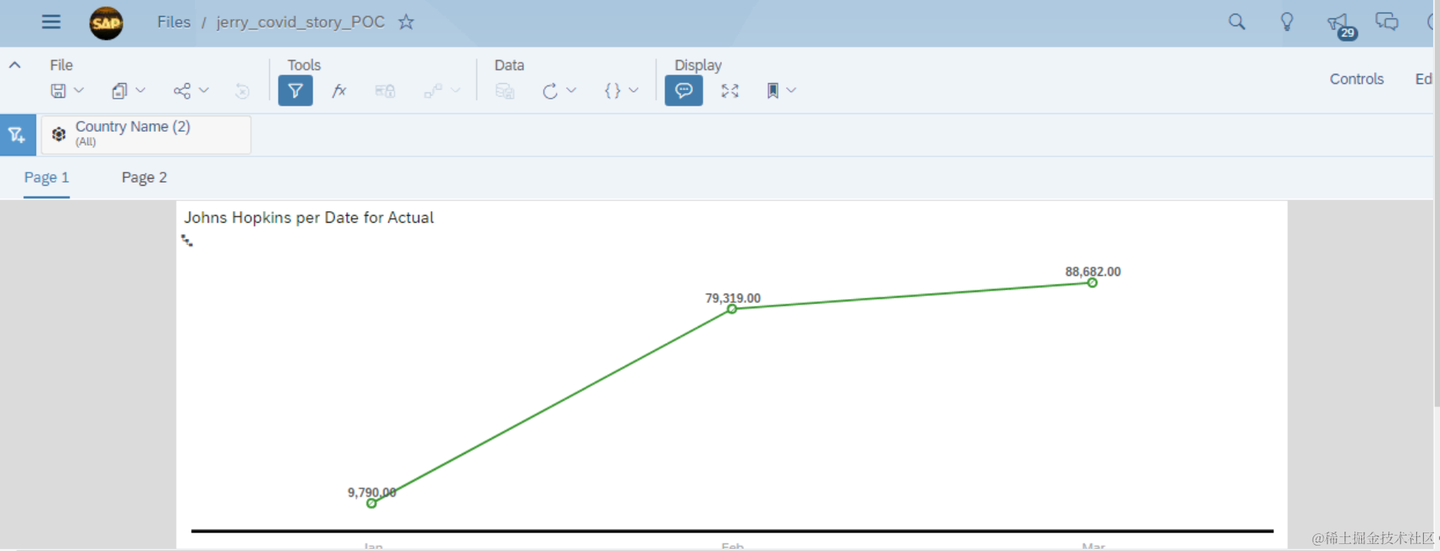The width and height of the screenshot is (1440, 551).
Task: Open notifications megaphone with badge 29
Action: coord(1340,25)
